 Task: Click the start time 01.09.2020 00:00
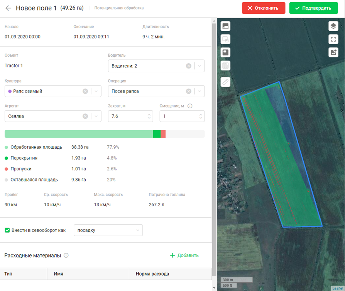click(22, 37)
